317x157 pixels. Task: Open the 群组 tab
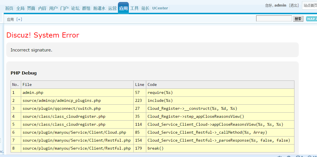point(86,8)
